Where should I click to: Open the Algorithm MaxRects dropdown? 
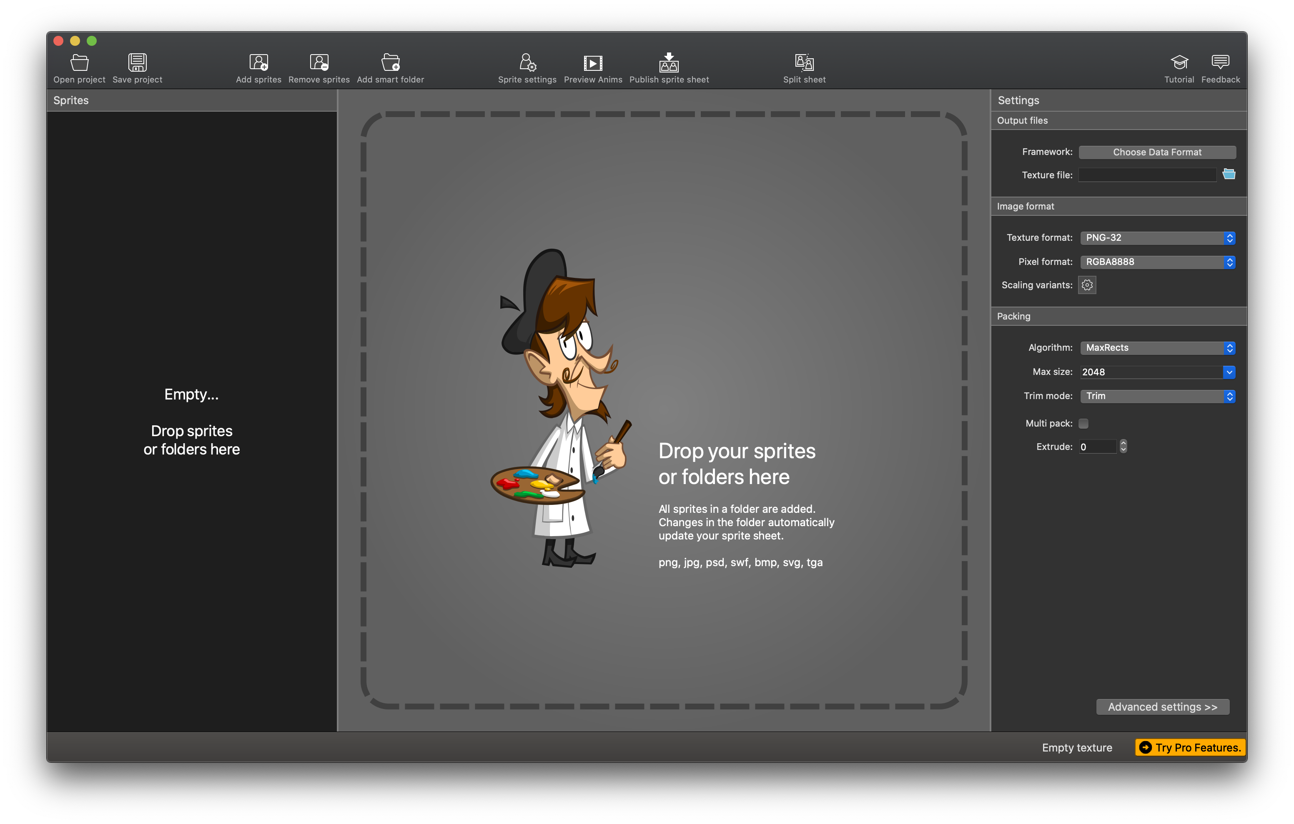(1157, 348)
